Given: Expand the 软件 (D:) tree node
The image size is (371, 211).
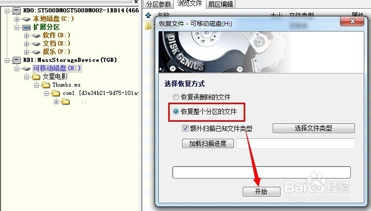Looking at the screenshot, I should [x=26, y=36].
